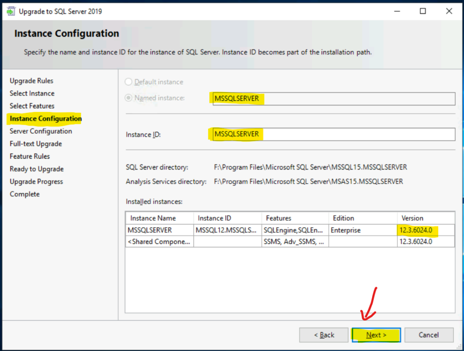This screenshot has height=351, width=464.
Task: Click the Enterprise edition cell
Action: 363,230
